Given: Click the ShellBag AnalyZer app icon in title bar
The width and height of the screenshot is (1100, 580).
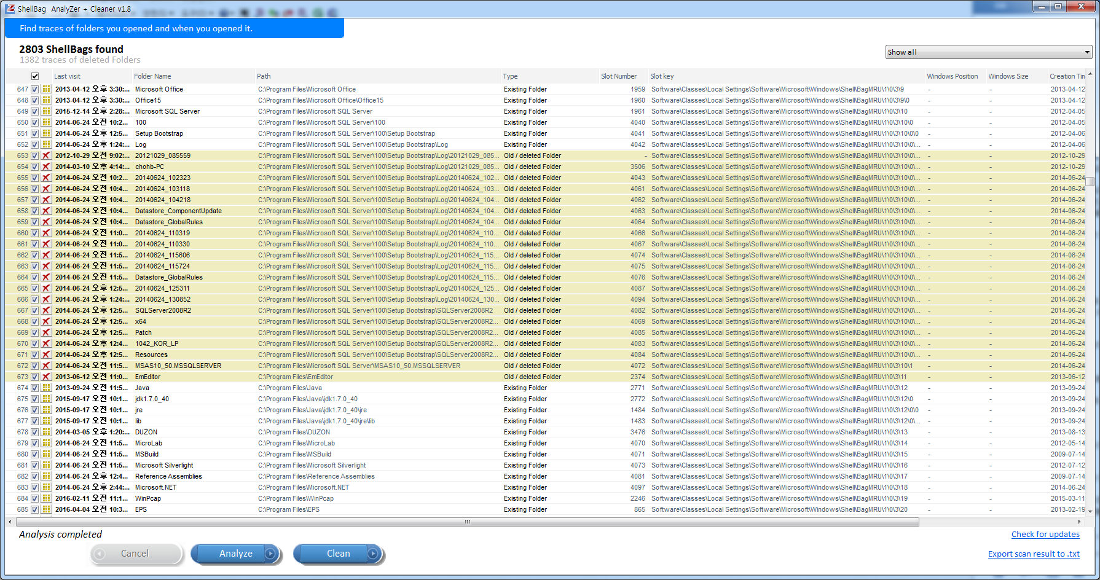Looking at the screenshot, I should coord(10,9).
